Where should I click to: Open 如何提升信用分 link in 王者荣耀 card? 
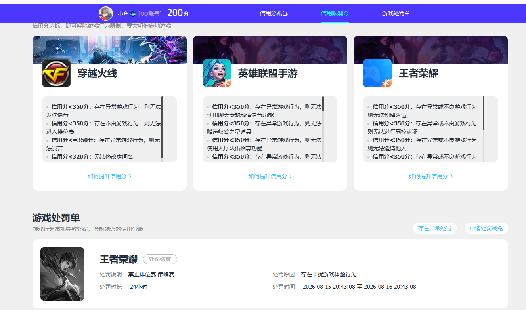[x=431, y=176]
